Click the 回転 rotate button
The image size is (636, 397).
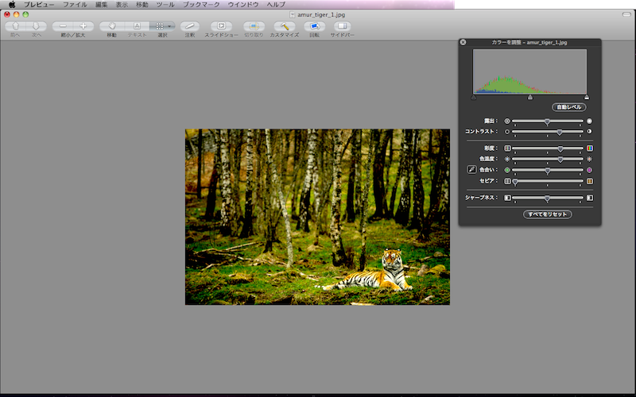point(314,26)
